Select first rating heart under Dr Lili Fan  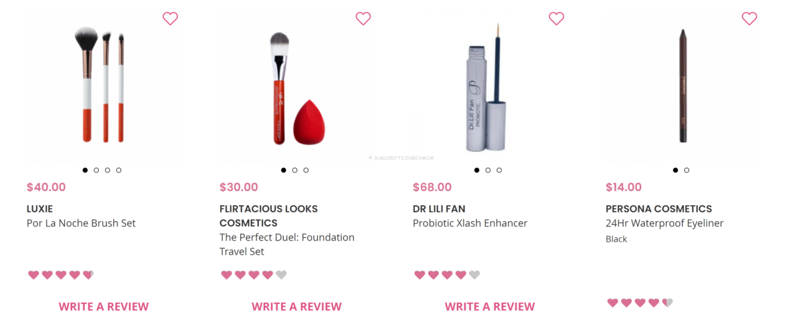(420, 275)
